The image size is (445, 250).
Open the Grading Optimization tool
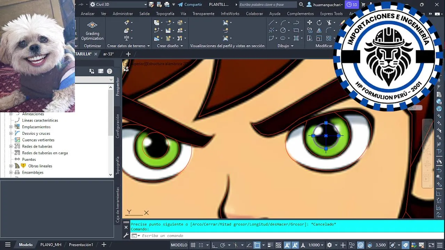tap(92, 31)
